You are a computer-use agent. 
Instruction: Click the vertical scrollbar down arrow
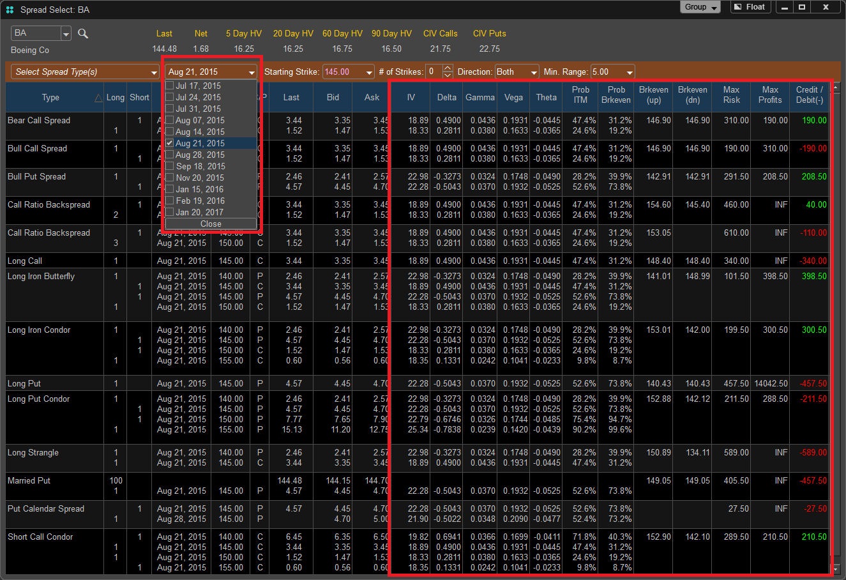[x=836, y=569]
